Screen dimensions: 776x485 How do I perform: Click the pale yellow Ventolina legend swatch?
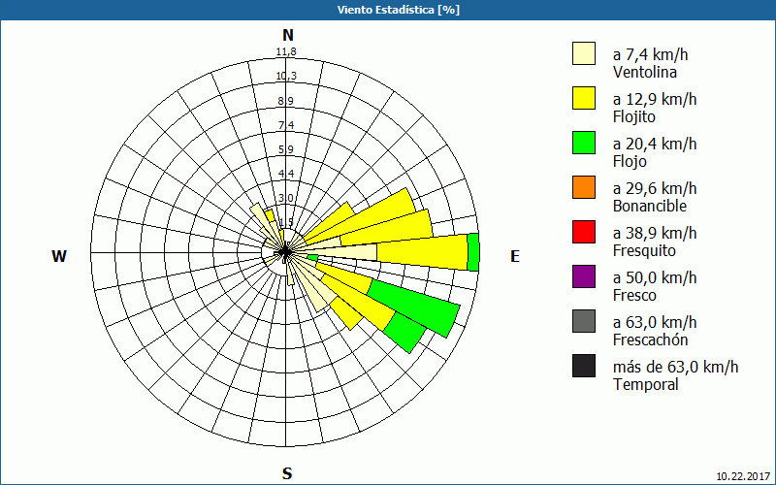[584, 53]
